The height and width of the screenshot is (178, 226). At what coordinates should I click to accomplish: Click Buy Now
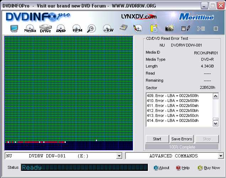(x=209, y=168)
